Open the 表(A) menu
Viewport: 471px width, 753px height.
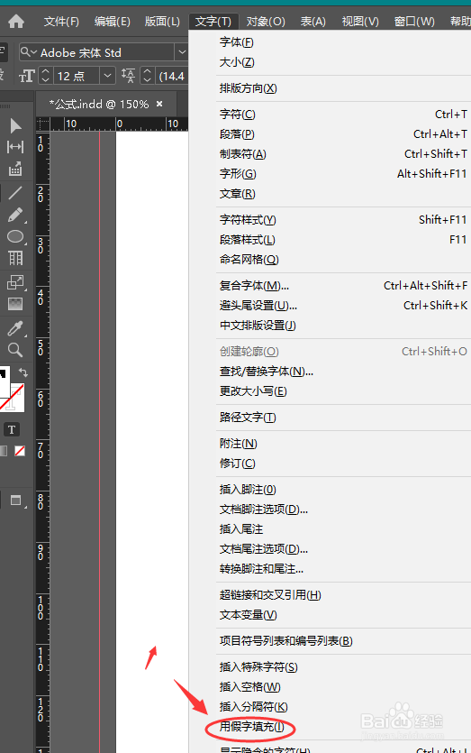(x=312, y=22)
